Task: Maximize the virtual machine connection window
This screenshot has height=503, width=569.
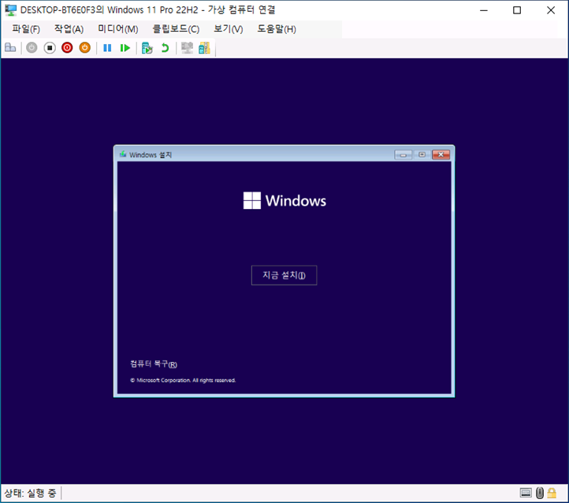Action: tap(517, 10)
